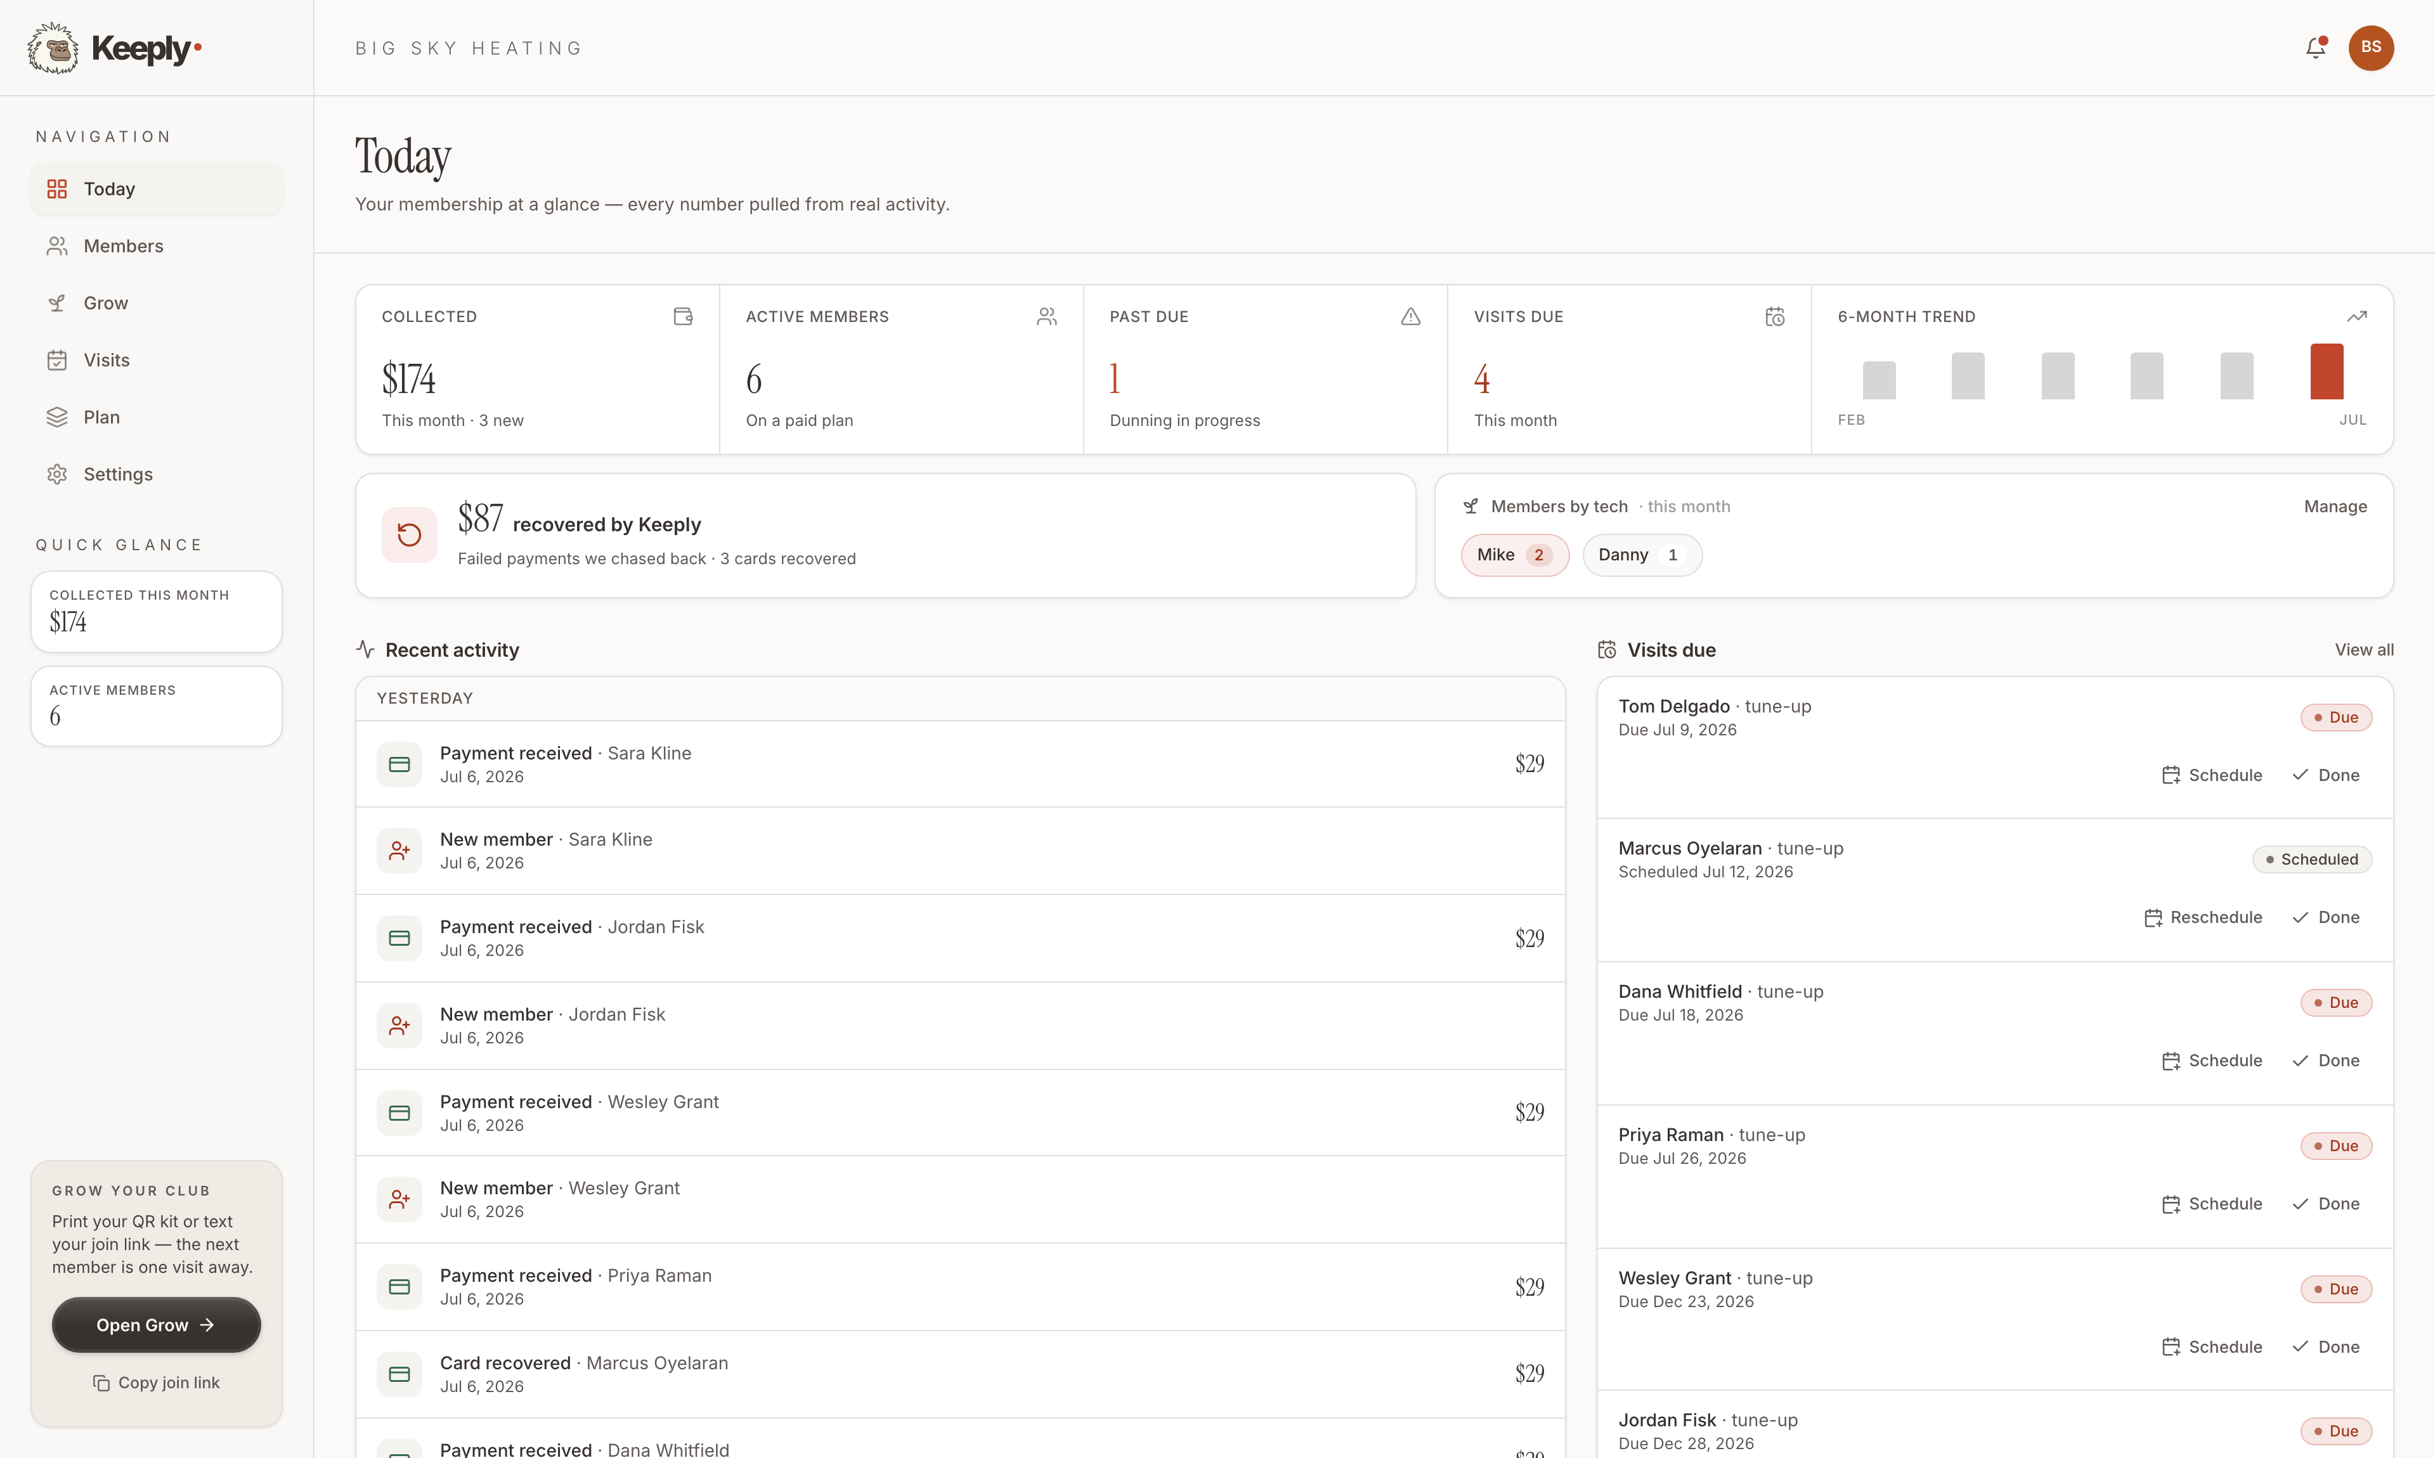
Task: Click the Scheduled badge on Marcus Oyelaran
Action: click(2311, 860)
